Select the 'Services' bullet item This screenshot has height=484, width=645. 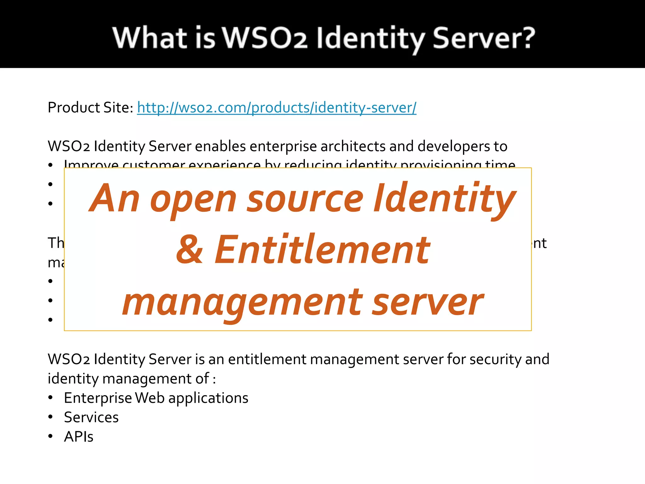click(91, 418)
